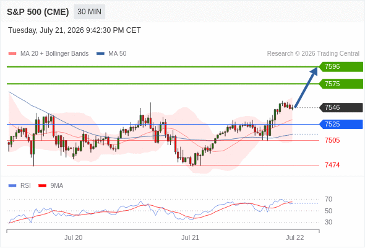Click the Jul 21 date axis label
The height and width of the screenshot is (248, 365).
190,237
